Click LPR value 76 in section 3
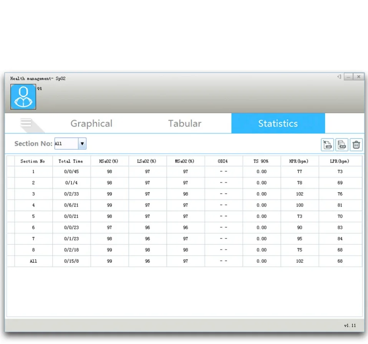The height and width of the screenshot is (344, 368). (340, 194)
